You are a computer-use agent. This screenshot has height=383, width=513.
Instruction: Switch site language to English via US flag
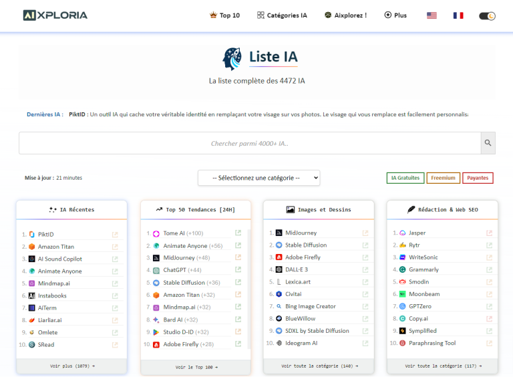[x=432, y=15]
